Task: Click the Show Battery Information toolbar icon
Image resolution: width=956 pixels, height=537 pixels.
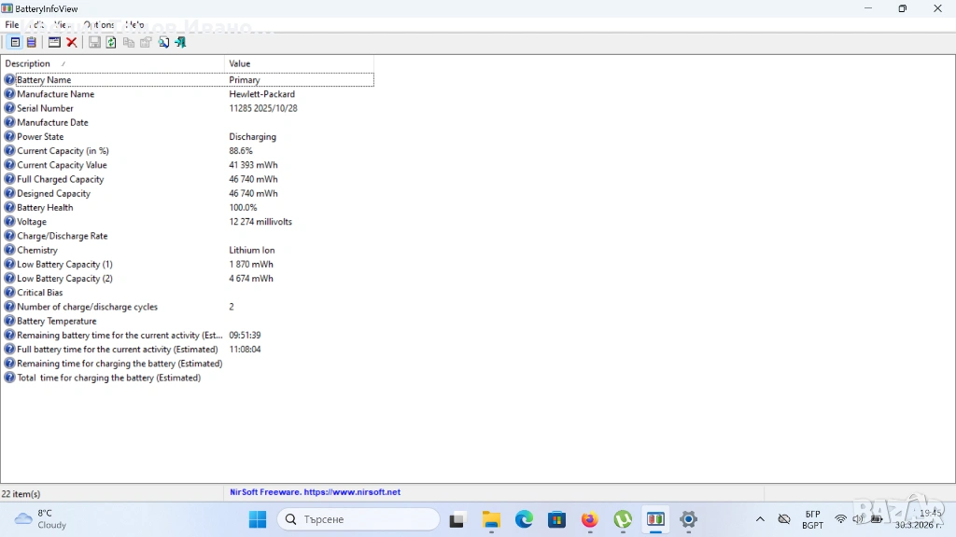Action: tap(15, 42)
